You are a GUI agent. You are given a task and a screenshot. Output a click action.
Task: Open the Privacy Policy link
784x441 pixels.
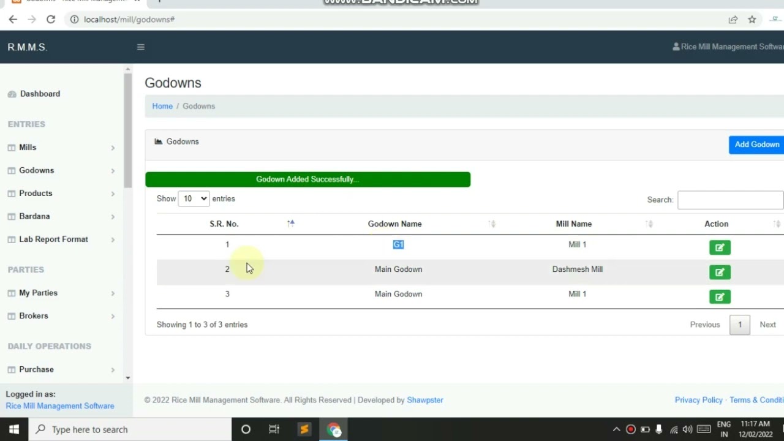point(699,400)
